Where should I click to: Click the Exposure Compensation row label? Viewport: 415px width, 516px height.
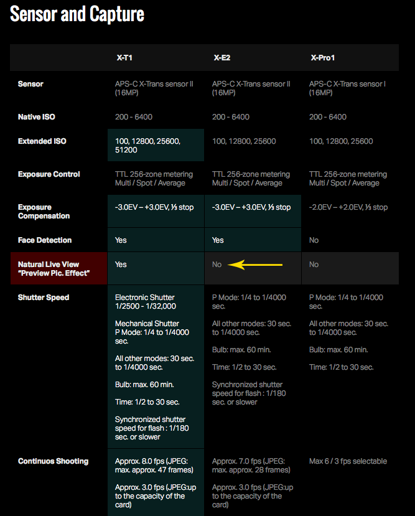point(44,212)
